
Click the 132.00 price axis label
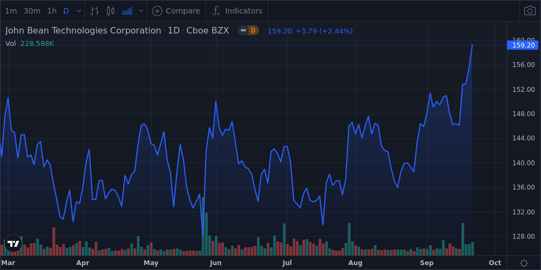524,212
